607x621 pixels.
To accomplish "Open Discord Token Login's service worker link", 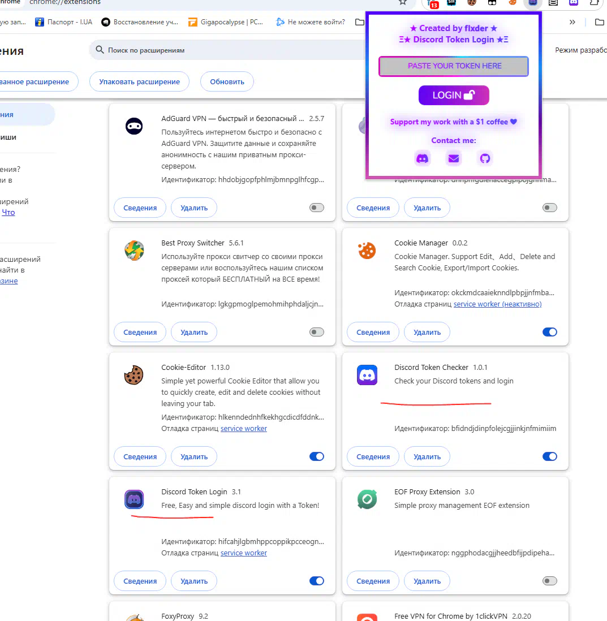I will pyautogui.click(x=244, y=553).
